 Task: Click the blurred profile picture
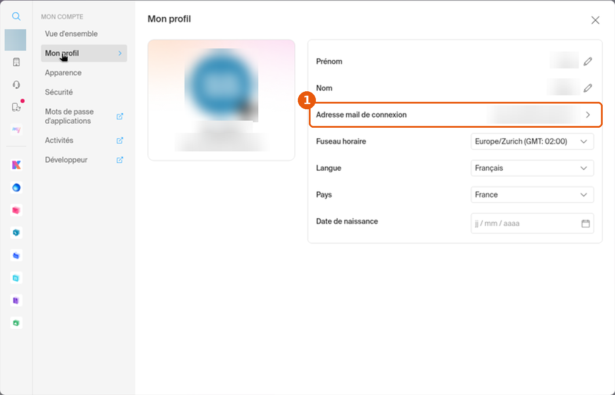(221, 85)
